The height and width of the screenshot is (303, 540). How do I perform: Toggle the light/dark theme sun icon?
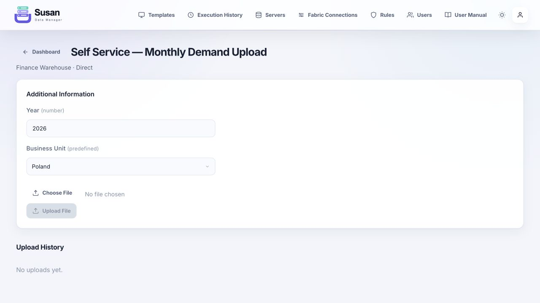coord(502,15)
